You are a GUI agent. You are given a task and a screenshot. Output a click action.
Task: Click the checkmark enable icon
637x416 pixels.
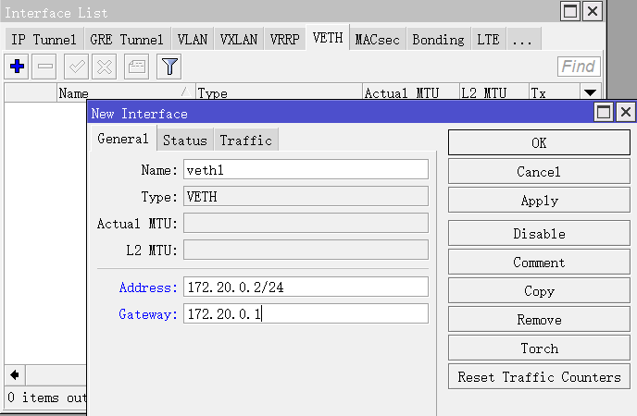tap(76, 67)
